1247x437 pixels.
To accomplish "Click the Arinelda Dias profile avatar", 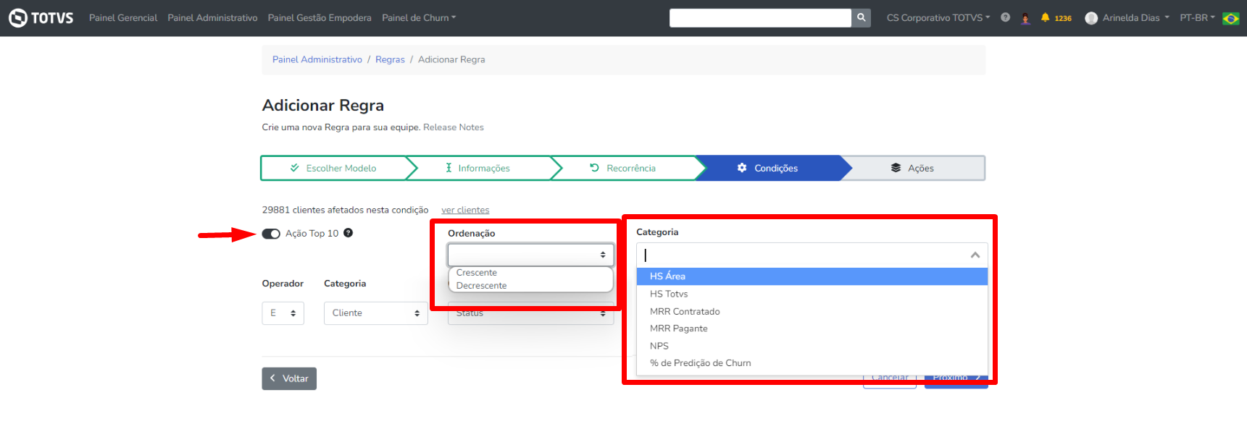I will coord(1091,18).
